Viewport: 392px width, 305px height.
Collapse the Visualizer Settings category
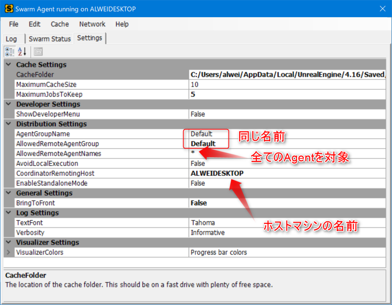(8, 242)
